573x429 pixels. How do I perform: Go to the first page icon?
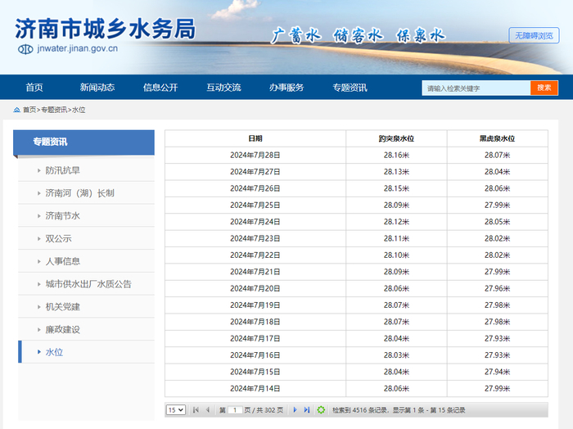point(196,409)
